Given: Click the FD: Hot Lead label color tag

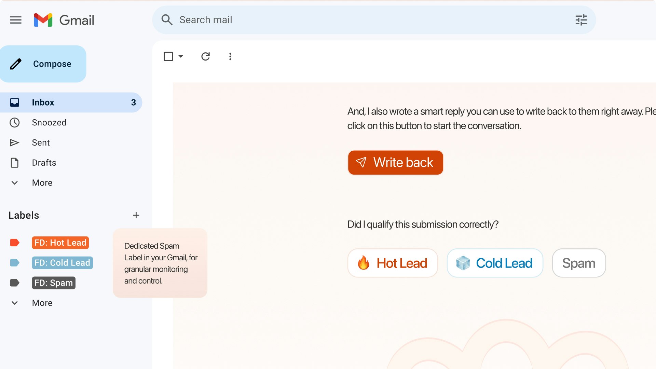Looking at the screenshot, I should tap(15, 243).
